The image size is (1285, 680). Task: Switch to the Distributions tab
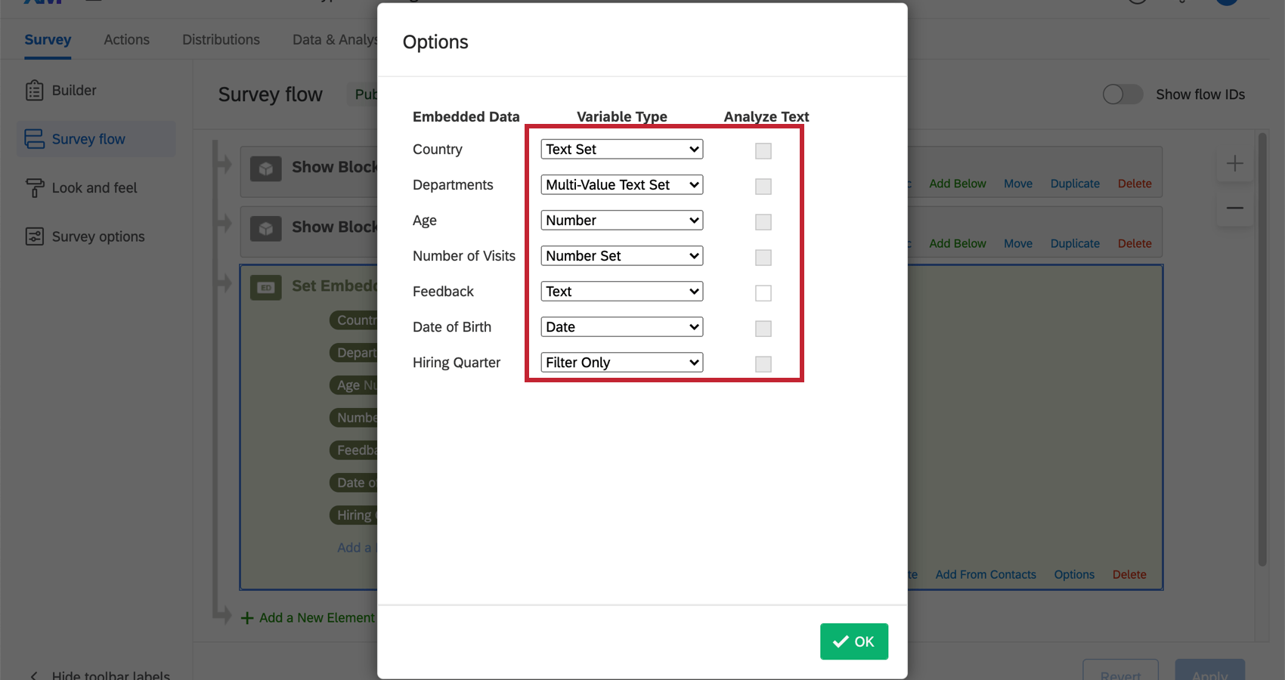tap(221, 39)
